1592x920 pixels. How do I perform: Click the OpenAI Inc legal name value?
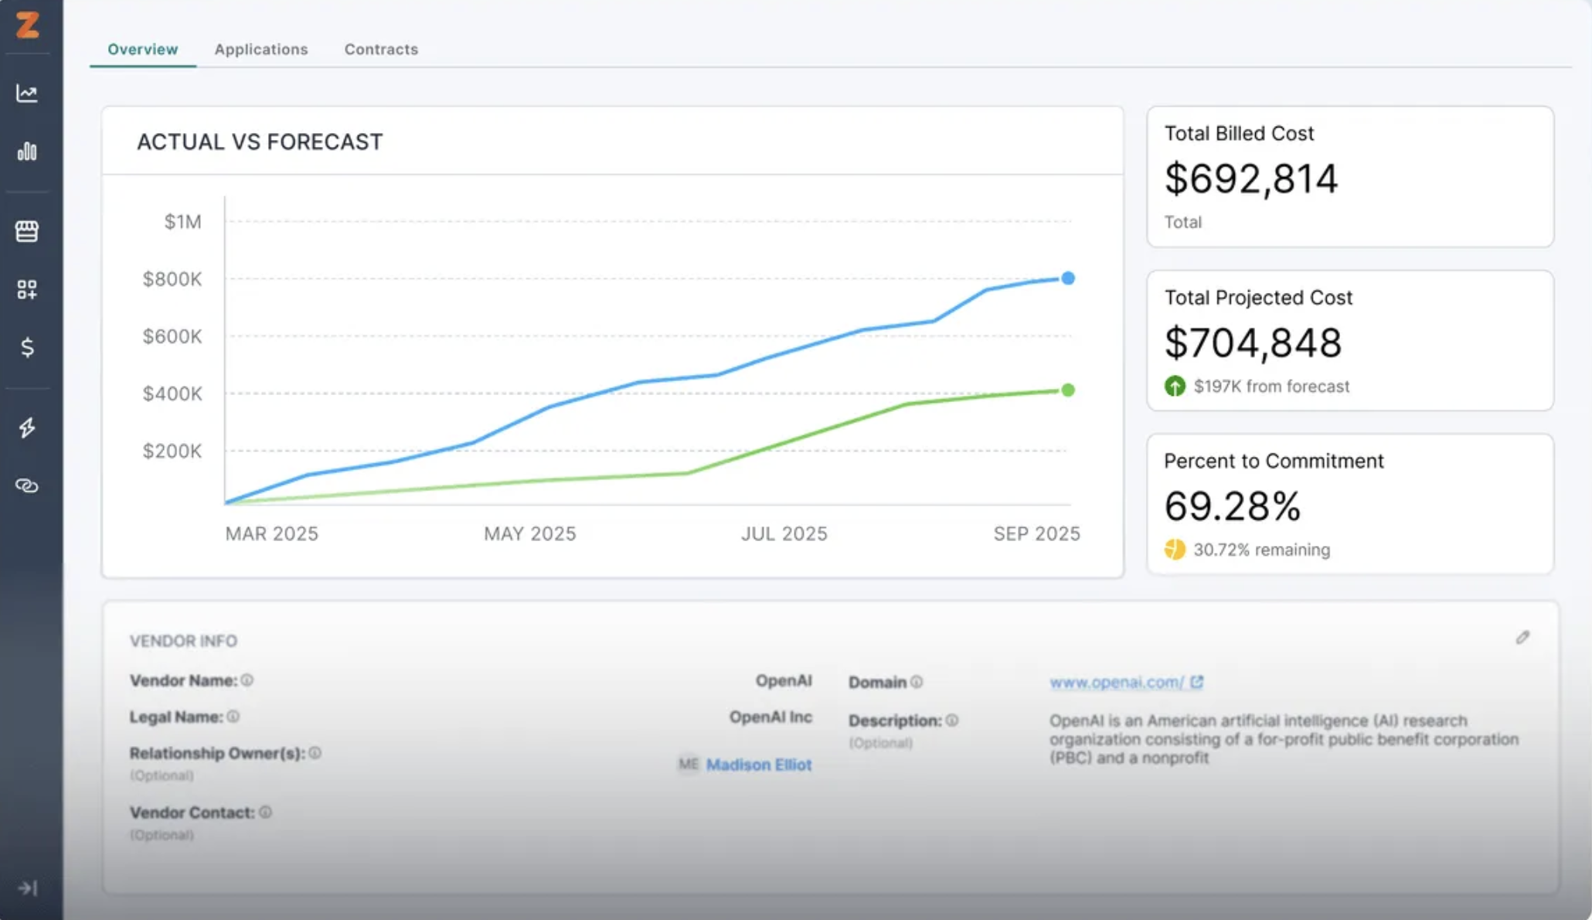pyautogui.click(x=770, y=717)
